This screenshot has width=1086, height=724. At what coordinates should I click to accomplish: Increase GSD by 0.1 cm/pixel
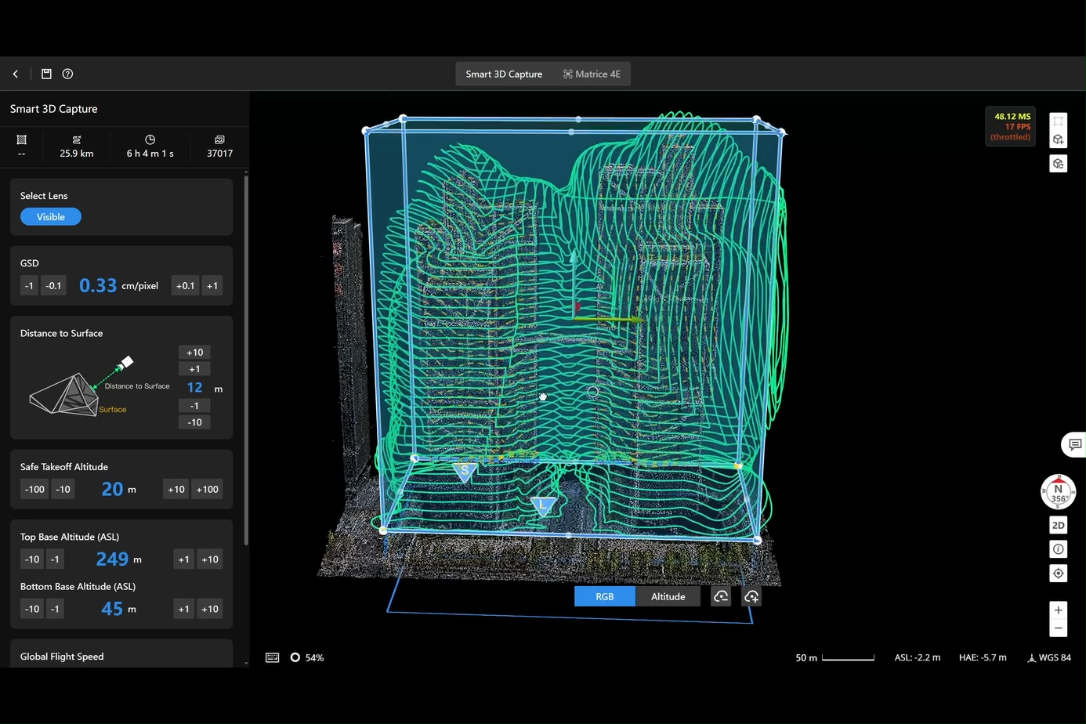185,286
